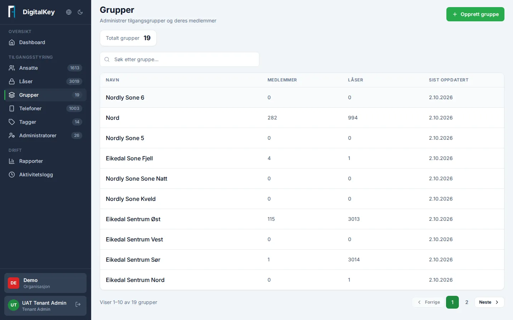Screen dimensions: 513x320
Task: Select Eikedal Sentrum Nord group
Action: [302, 280]
